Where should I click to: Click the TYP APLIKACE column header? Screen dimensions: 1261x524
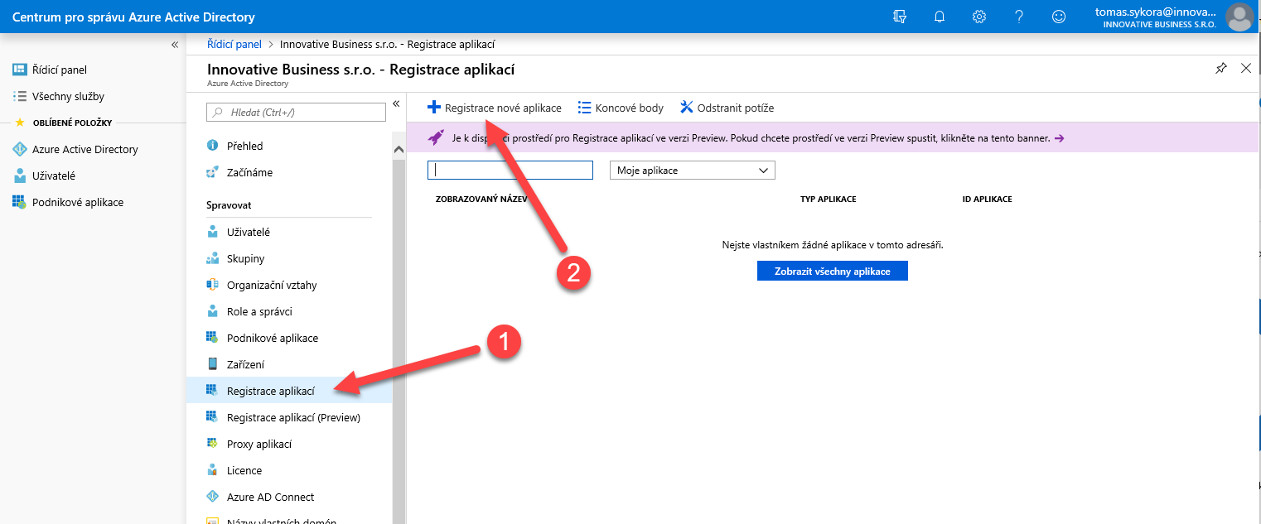pos(829,200)
